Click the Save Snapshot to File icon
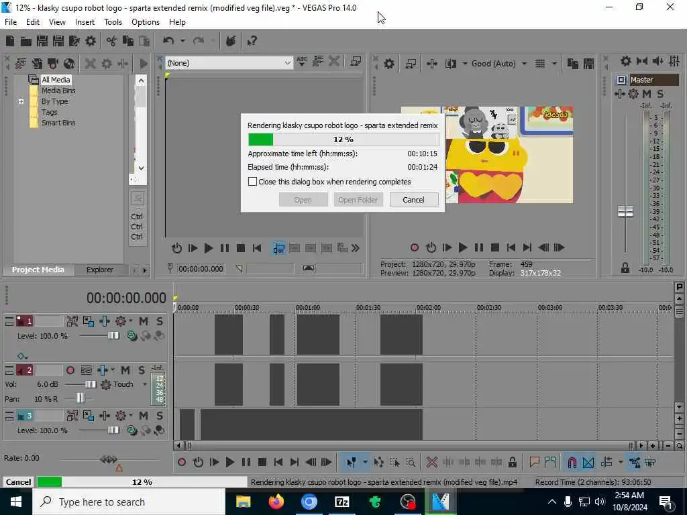The width and height of the screenshot is (687, 515). point(589,64)
